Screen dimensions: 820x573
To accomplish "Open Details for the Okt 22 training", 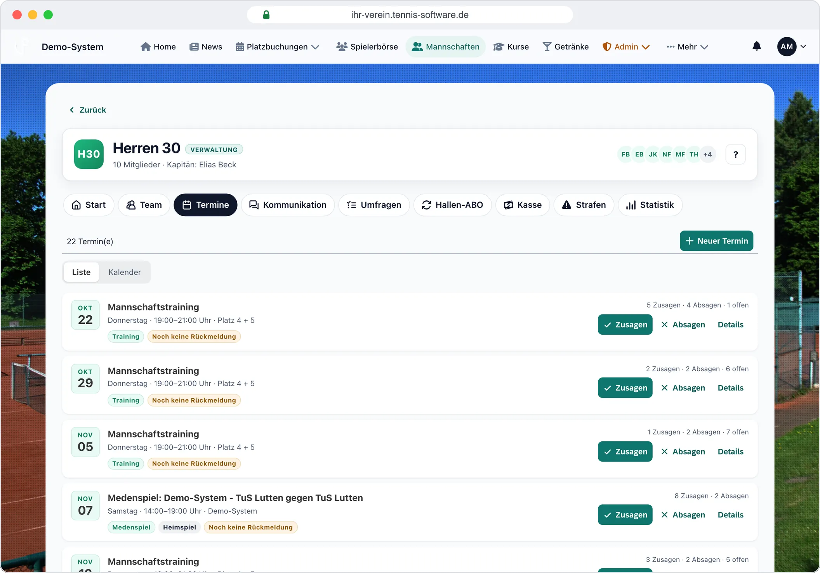I will 730,325.
